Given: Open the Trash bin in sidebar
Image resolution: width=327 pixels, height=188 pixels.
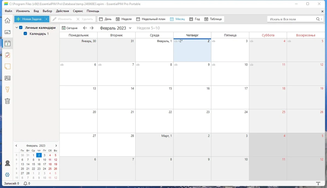Looking at the screenshot, I should pyautogui.click(x=7, y=101).
